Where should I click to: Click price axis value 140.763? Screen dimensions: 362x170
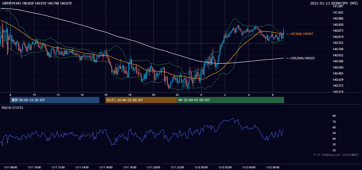338,43
